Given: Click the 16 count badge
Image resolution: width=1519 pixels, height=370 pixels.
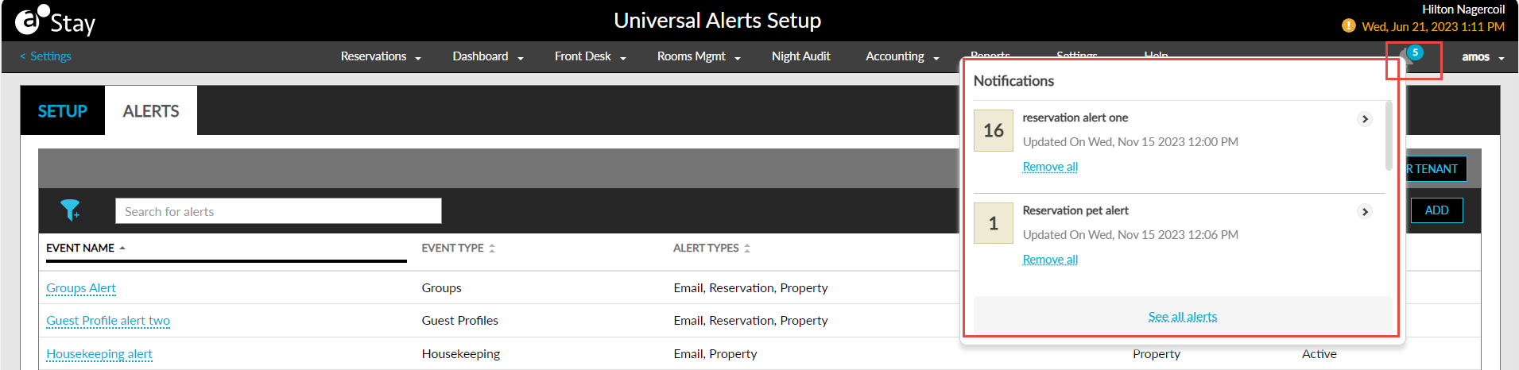Looking at the screenshot, I should (x=994, y=130).
